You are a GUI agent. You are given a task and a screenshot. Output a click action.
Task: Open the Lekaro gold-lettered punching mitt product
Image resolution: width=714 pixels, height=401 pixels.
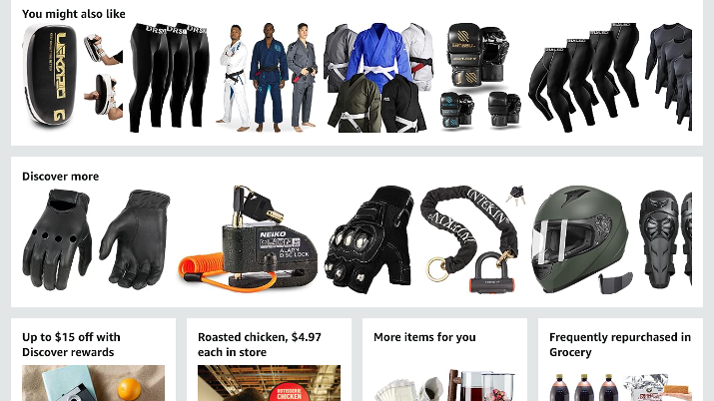[73, 76]
